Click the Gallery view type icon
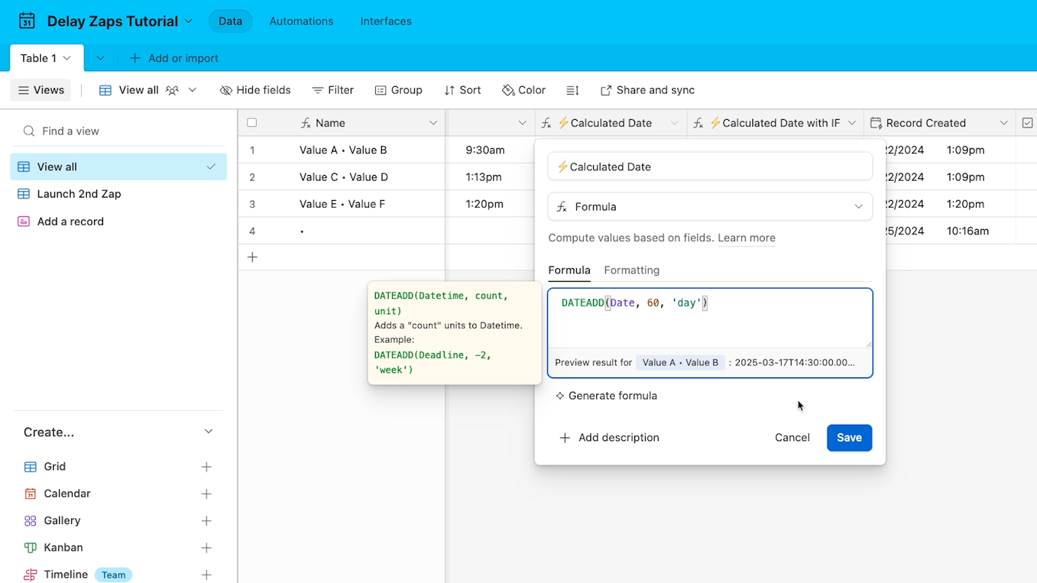 [x=30, y=521]
